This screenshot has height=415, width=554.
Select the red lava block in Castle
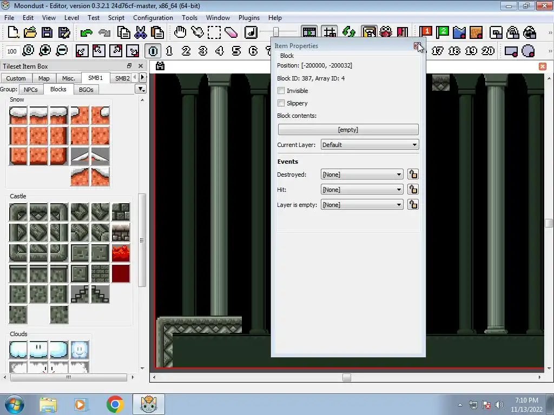click(x=121, y=253)
